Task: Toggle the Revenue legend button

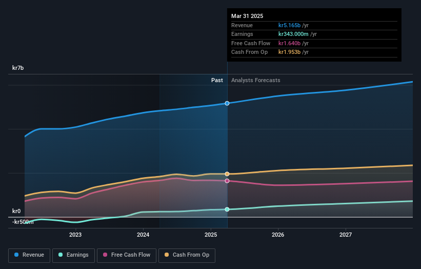Action: pyautogui.click(x=29, y=255)
